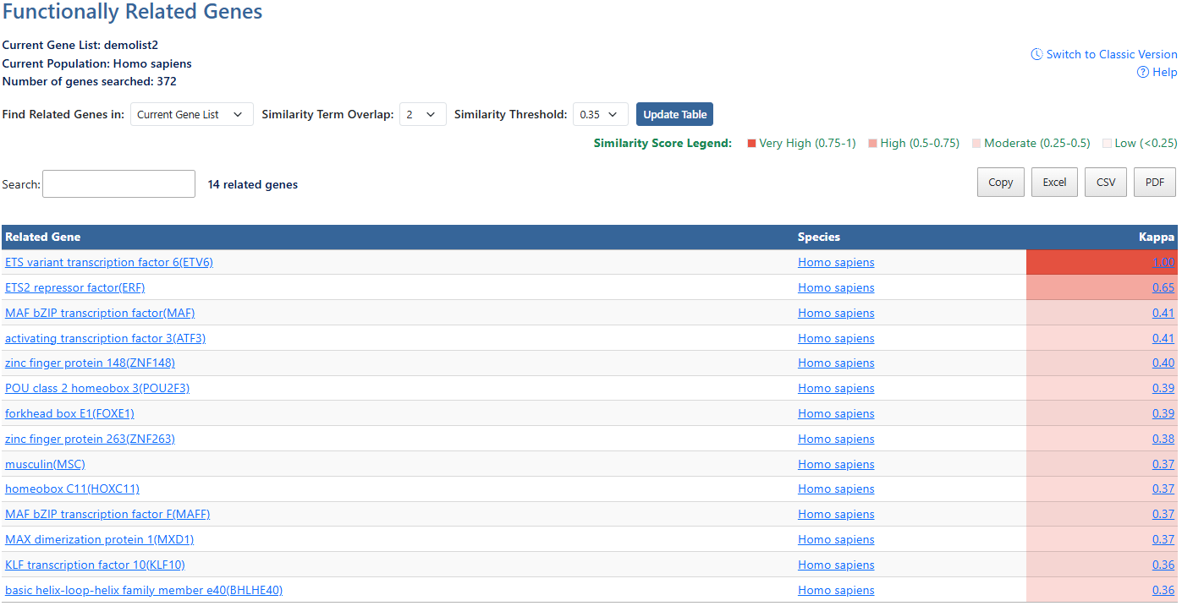The height and width of the screenshot is (606, 1182).
Task: Sort table by the Related Gene column header
Action: [42, 237]
